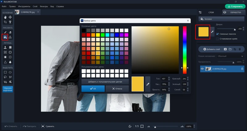Enable the Сглаживание краёв checkbox

217,39
